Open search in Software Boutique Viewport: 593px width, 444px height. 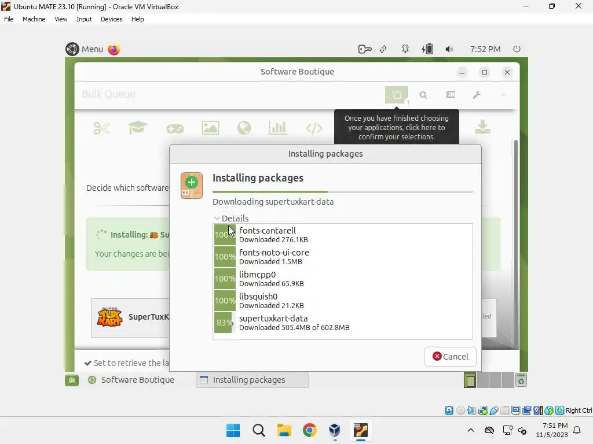click(x=423, y=95)
